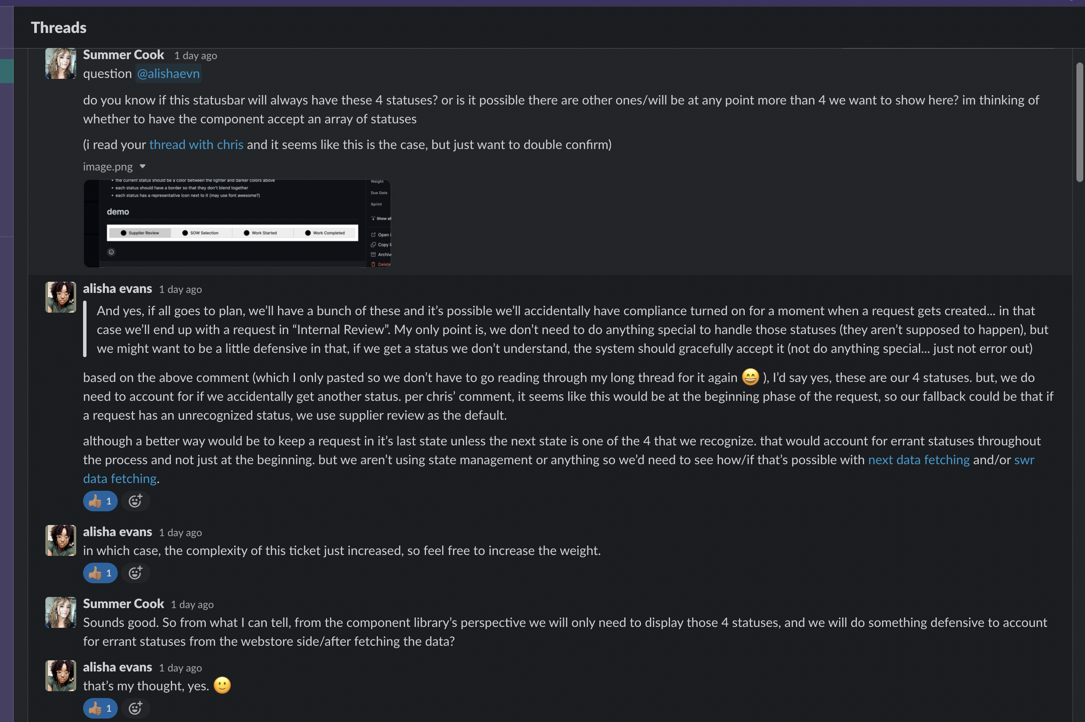Screen dimensions: 1085x722
Task: Toggle the thumbs-up reaction on alisha's first reply
Action: pos(100,501)
